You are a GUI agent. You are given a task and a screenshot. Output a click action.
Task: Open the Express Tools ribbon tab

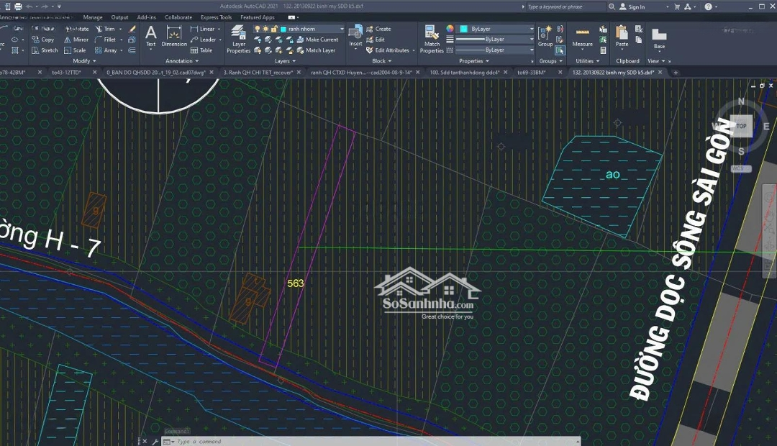pos(216,17)
